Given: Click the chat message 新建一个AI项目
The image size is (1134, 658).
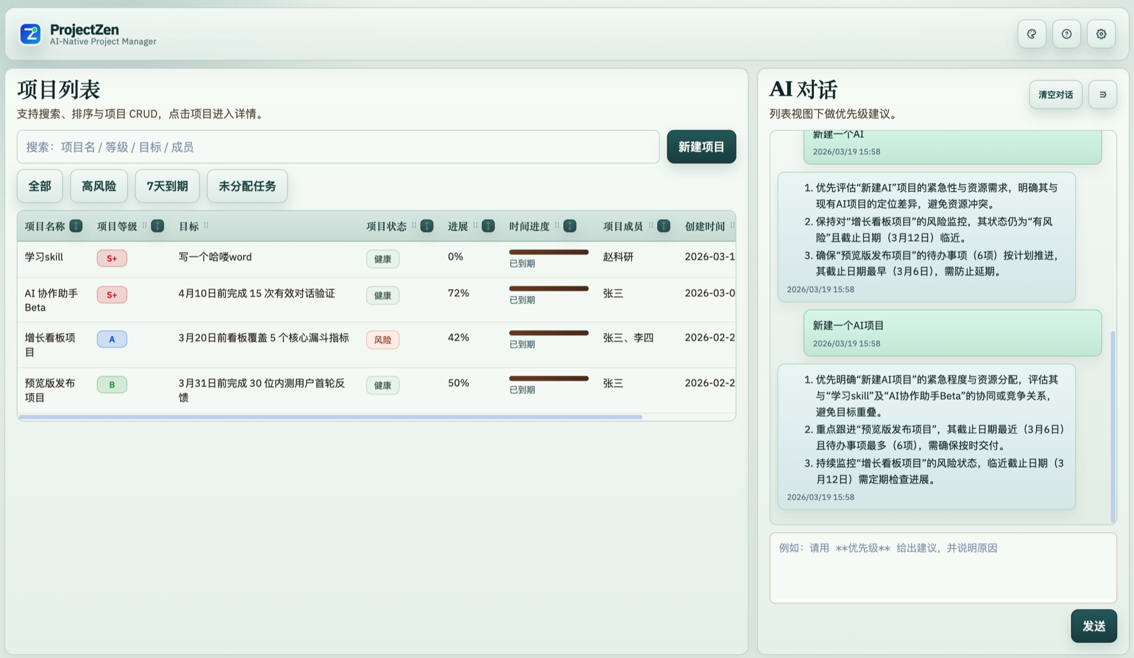Looking at the screenshot, I should pos(952,333).
